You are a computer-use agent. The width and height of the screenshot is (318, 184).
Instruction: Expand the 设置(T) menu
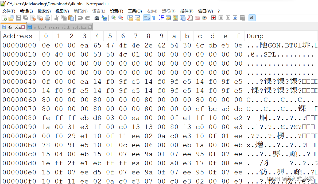117,11
